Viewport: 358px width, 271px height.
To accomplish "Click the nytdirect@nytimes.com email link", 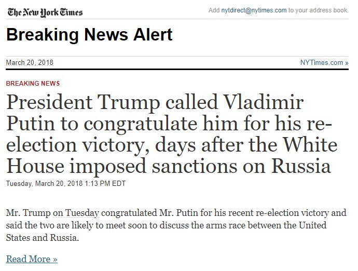I will [255, 10].
